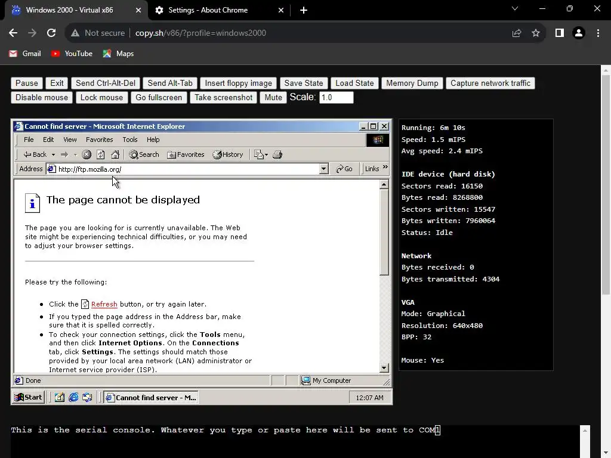The width and height of the screenshot is (611, 458).
Task: Click the IE Print toolbar icon
Action: tap(277, 154)
